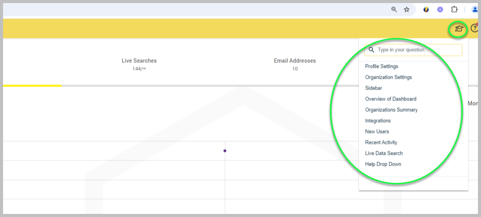Choose Live Data Search from the list
The height and width of the screenshot is (217, 481).
[384, 153]
